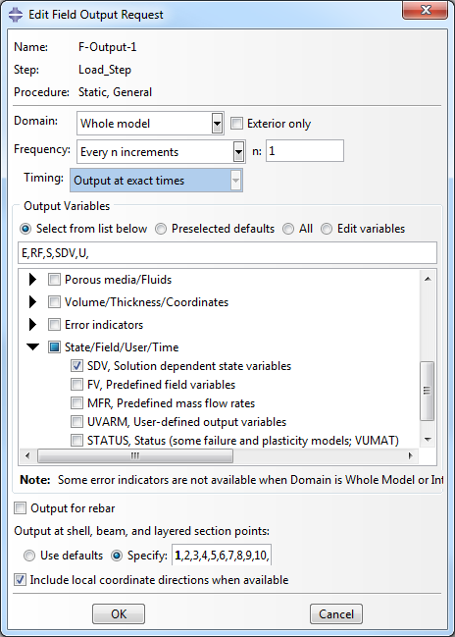Select the Use defaults section points radio

[29, 556]
